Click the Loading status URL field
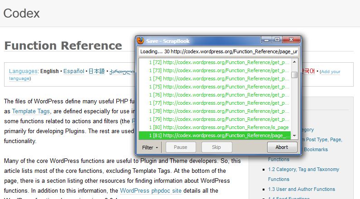The image size is (360, 199). [x=218, y=51]
